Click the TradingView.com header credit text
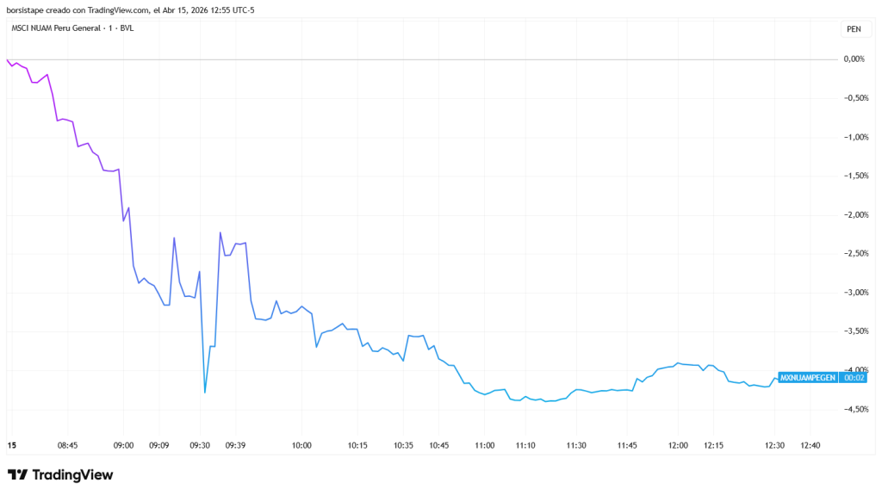Viewport: 882px width, 495px height. (112, 10)
